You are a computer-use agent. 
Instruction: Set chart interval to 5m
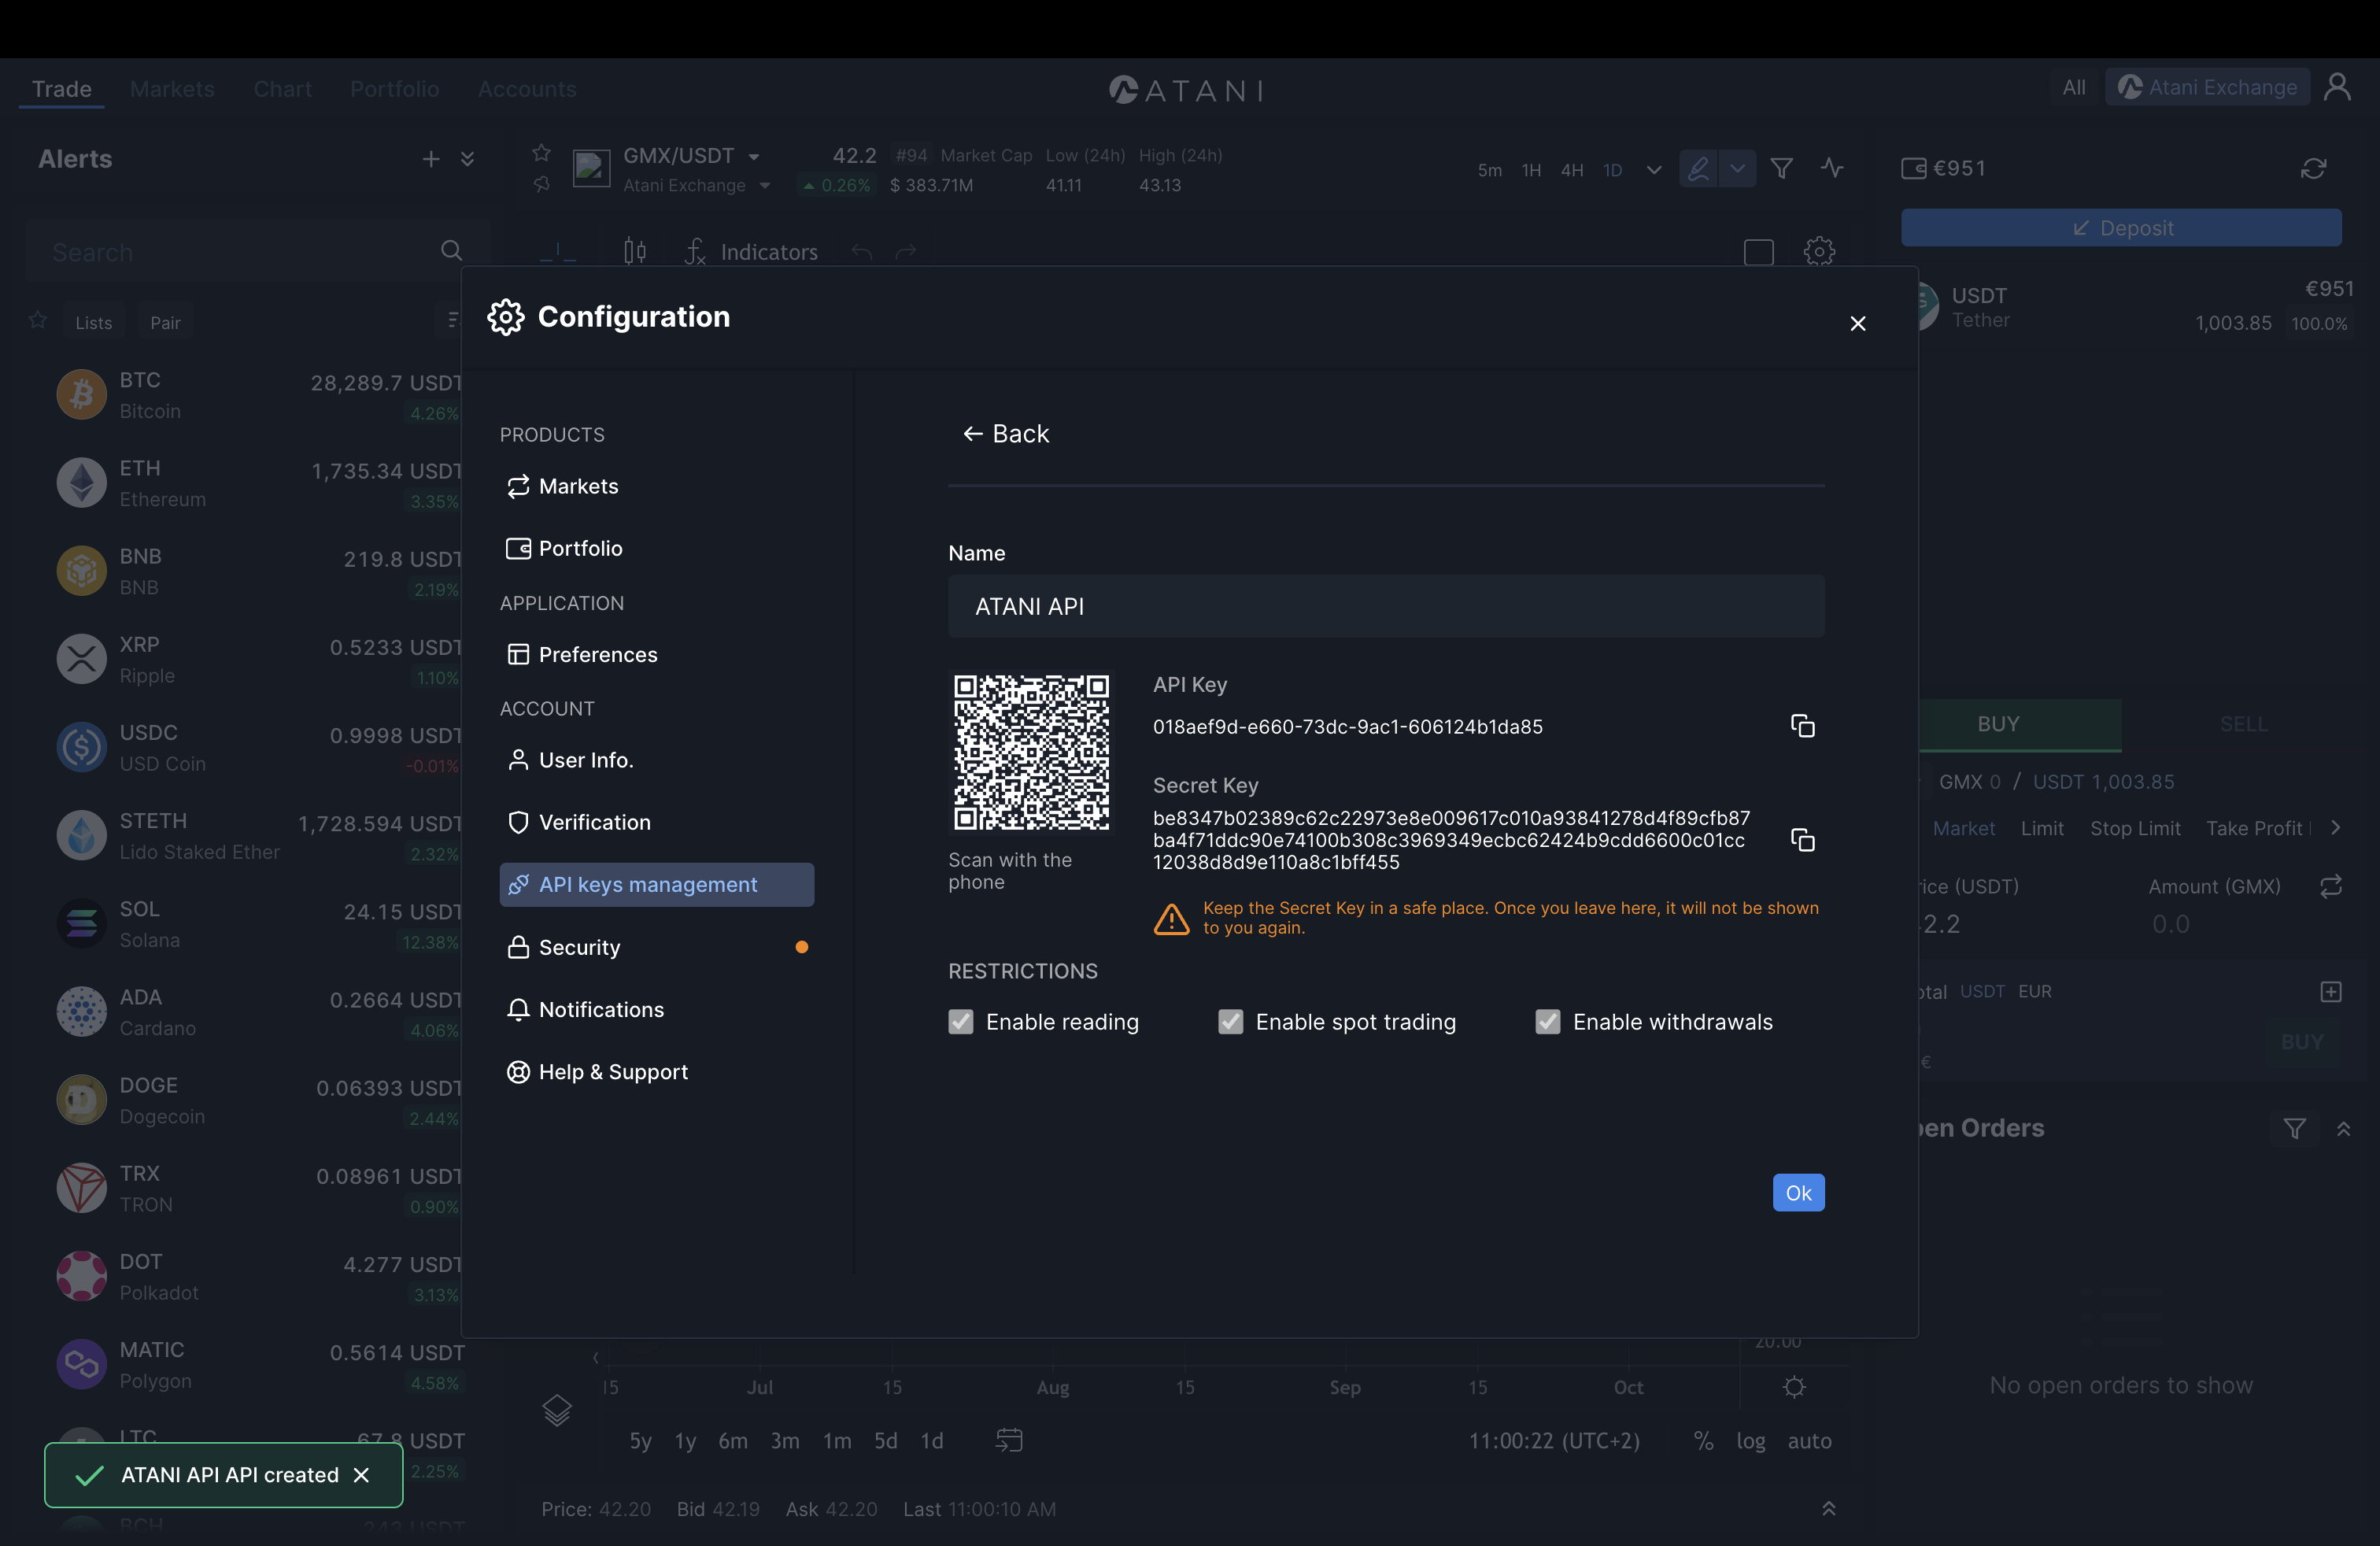point(1489,170)
